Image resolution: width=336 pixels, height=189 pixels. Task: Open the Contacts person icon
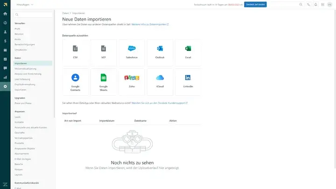pos(5,32)
